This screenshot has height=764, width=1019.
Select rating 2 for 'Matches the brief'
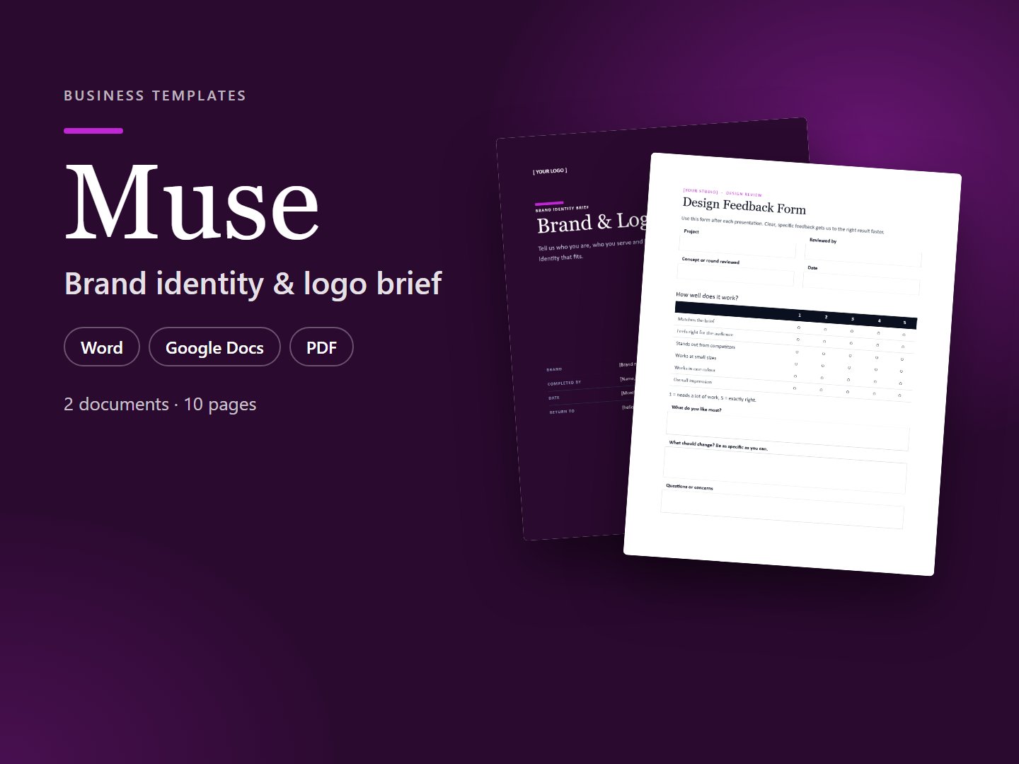pos(825,330)
